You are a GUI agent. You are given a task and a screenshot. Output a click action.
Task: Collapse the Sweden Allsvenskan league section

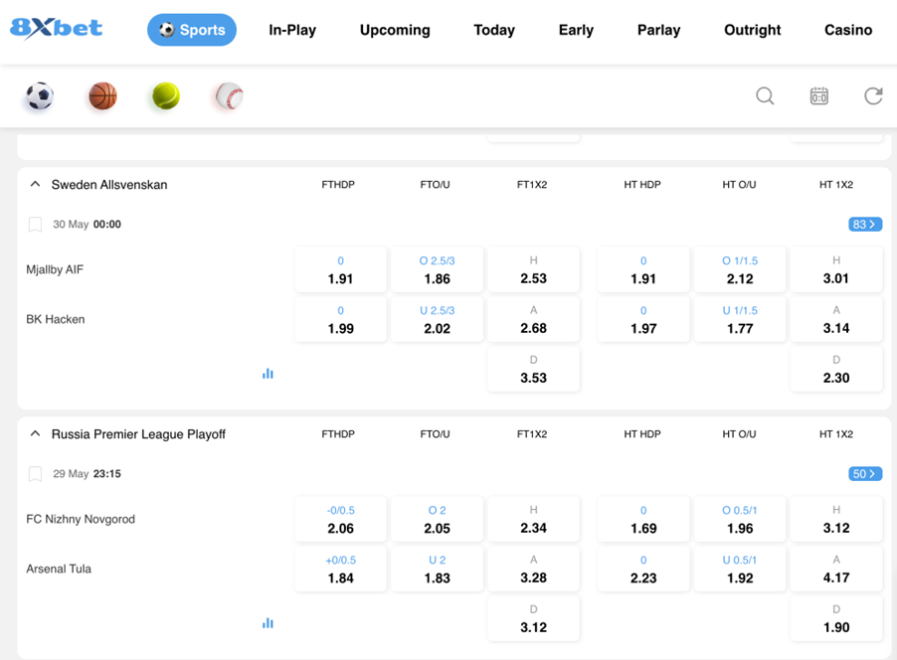[35, 185]
